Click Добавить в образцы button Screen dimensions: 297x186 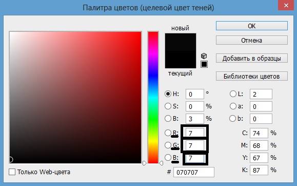click(x=252, y=58)
